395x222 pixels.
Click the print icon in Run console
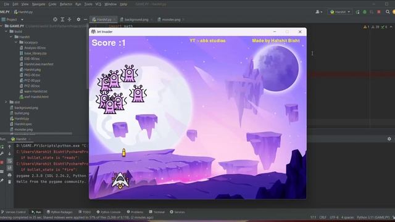click(10, 175)
